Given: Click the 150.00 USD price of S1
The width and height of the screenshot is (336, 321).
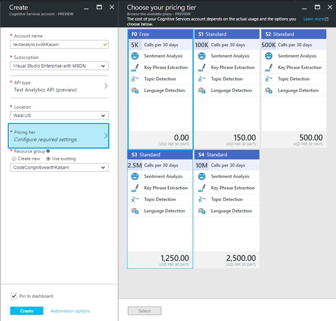Looking at the screenshot, I should (244, 138).
